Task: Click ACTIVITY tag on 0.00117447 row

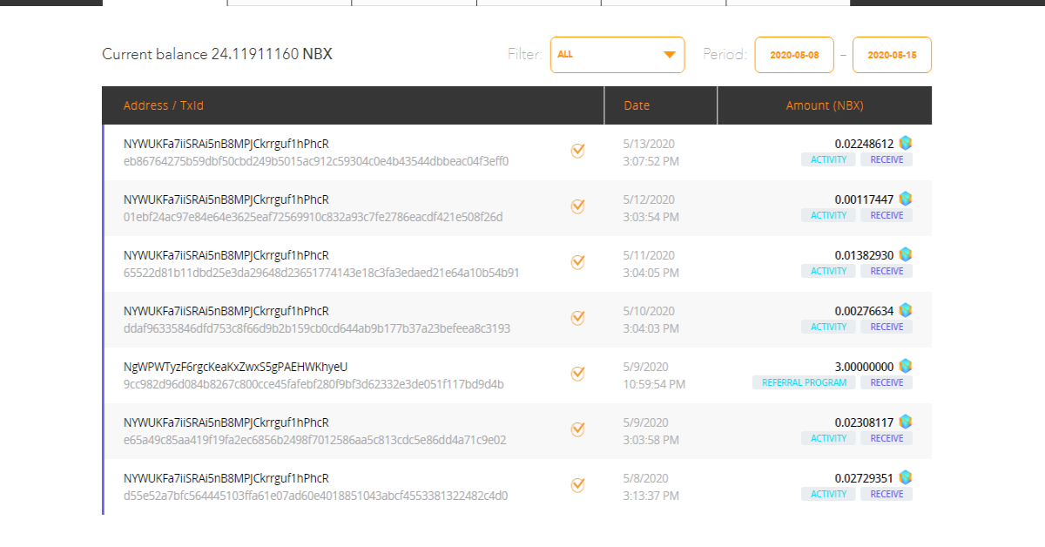Action: 828,215
